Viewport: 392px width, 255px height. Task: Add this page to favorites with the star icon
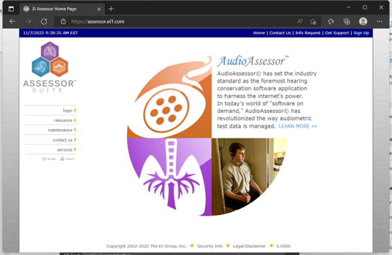[x=313, y=21]
